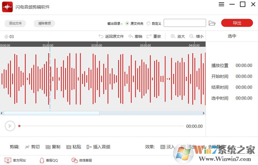Start playback with the play button
The width and height of the screenshot is (258, 165).
(10, 126)
